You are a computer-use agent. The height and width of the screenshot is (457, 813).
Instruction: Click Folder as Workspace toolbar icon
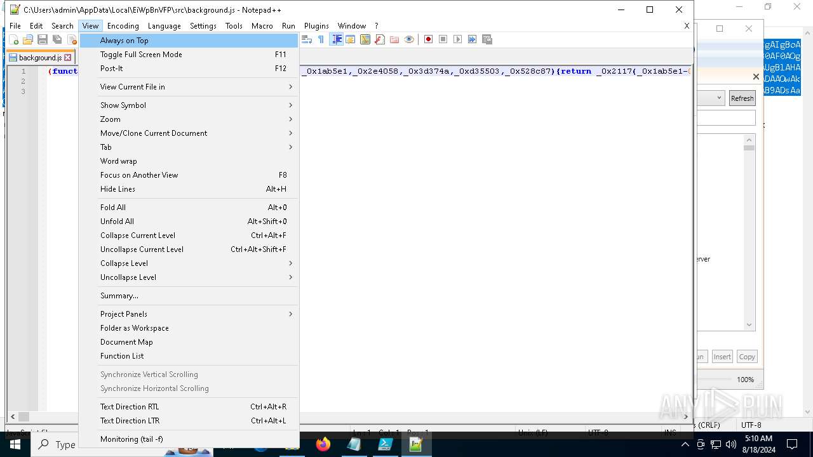394,39
